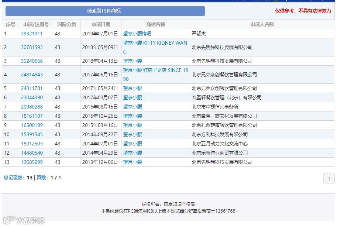Image resolution: width=341 pixels, height=227 pixels.
Task: Select date cell 2019年07月01日
Action: click(x=100, y=34)
